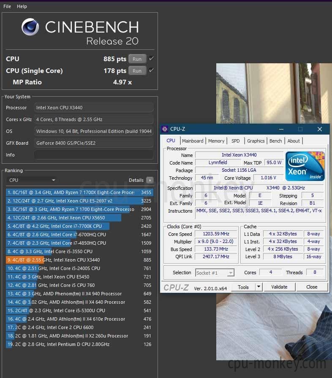332x378 pixels.
Task: Select the Core i5-2400S ranking row
Action: coord(79,268)
